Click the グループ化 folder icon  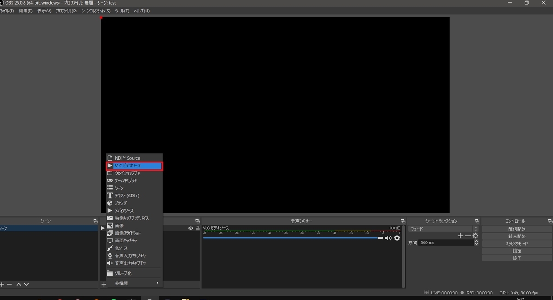(110, 273)
